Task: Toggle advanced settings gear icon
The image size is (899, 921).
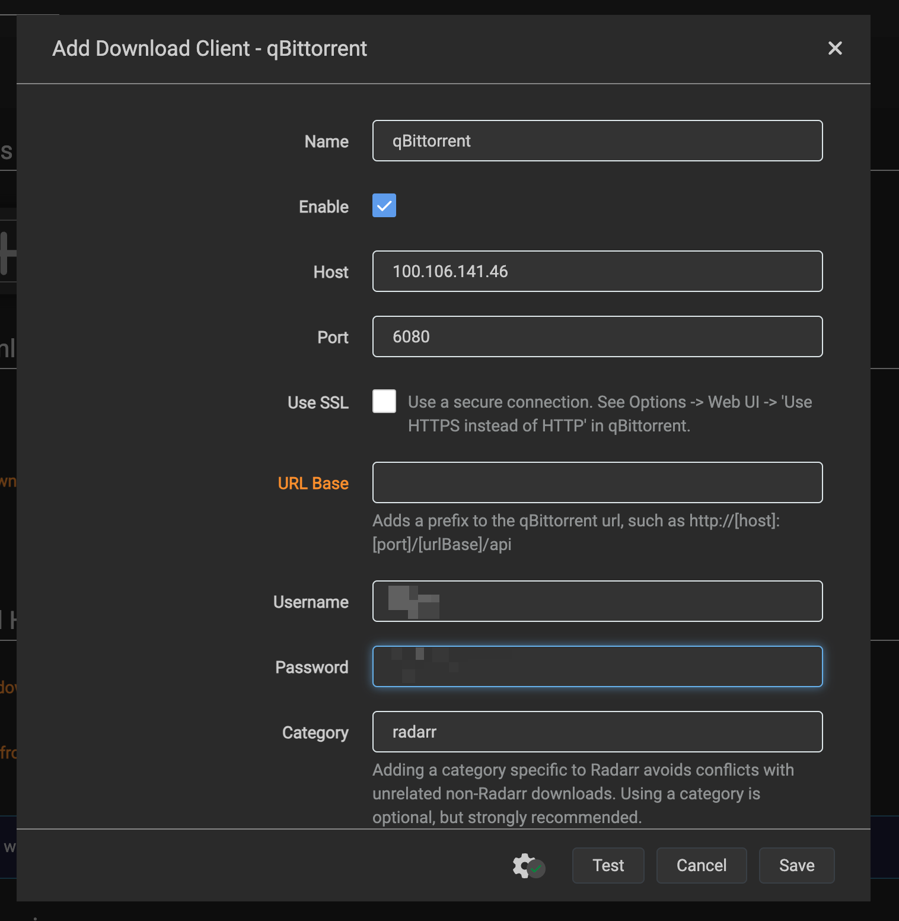Action: coord(528,866)
